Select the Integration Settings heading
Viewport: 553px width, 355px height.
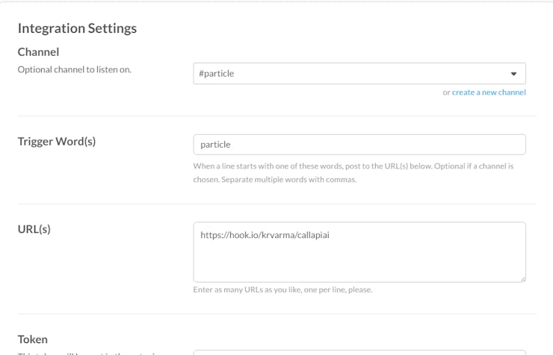click(x=77, y=28)
